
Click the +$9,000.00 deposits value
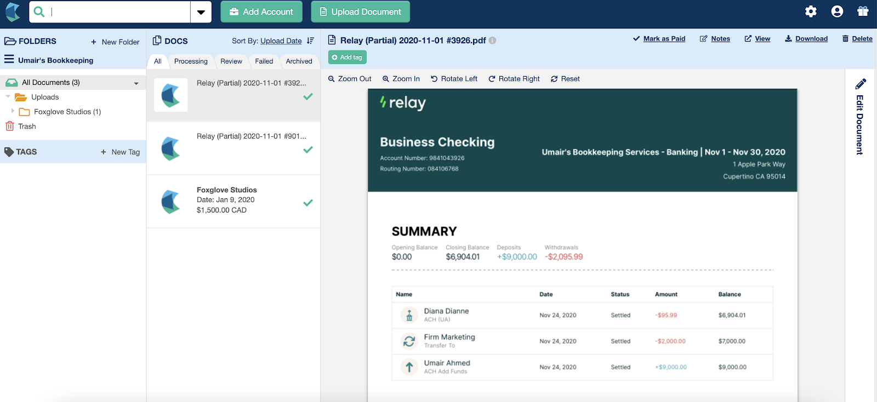(517, 257)
